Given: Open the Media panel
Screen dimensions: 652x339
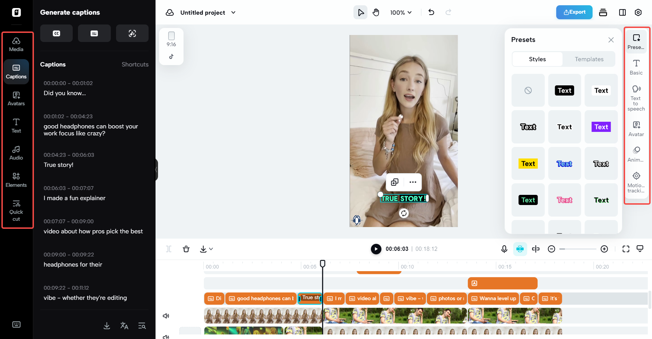Looking at the screenshot, I should (x=16, y=44).
